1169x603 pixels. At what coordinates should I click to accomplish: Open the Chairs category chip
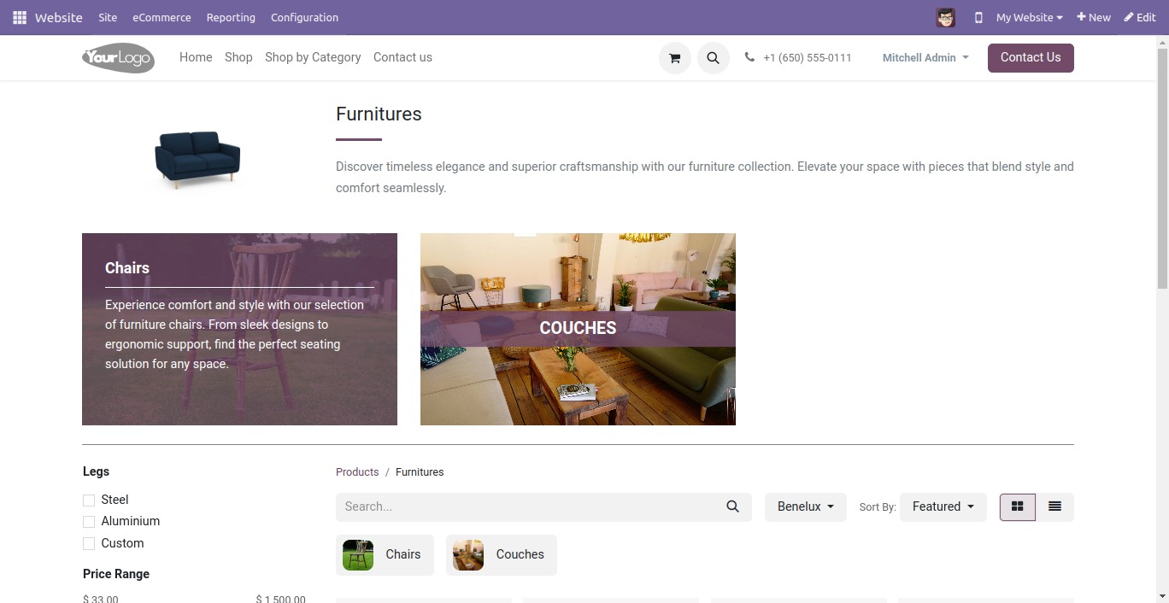(385, 555)
